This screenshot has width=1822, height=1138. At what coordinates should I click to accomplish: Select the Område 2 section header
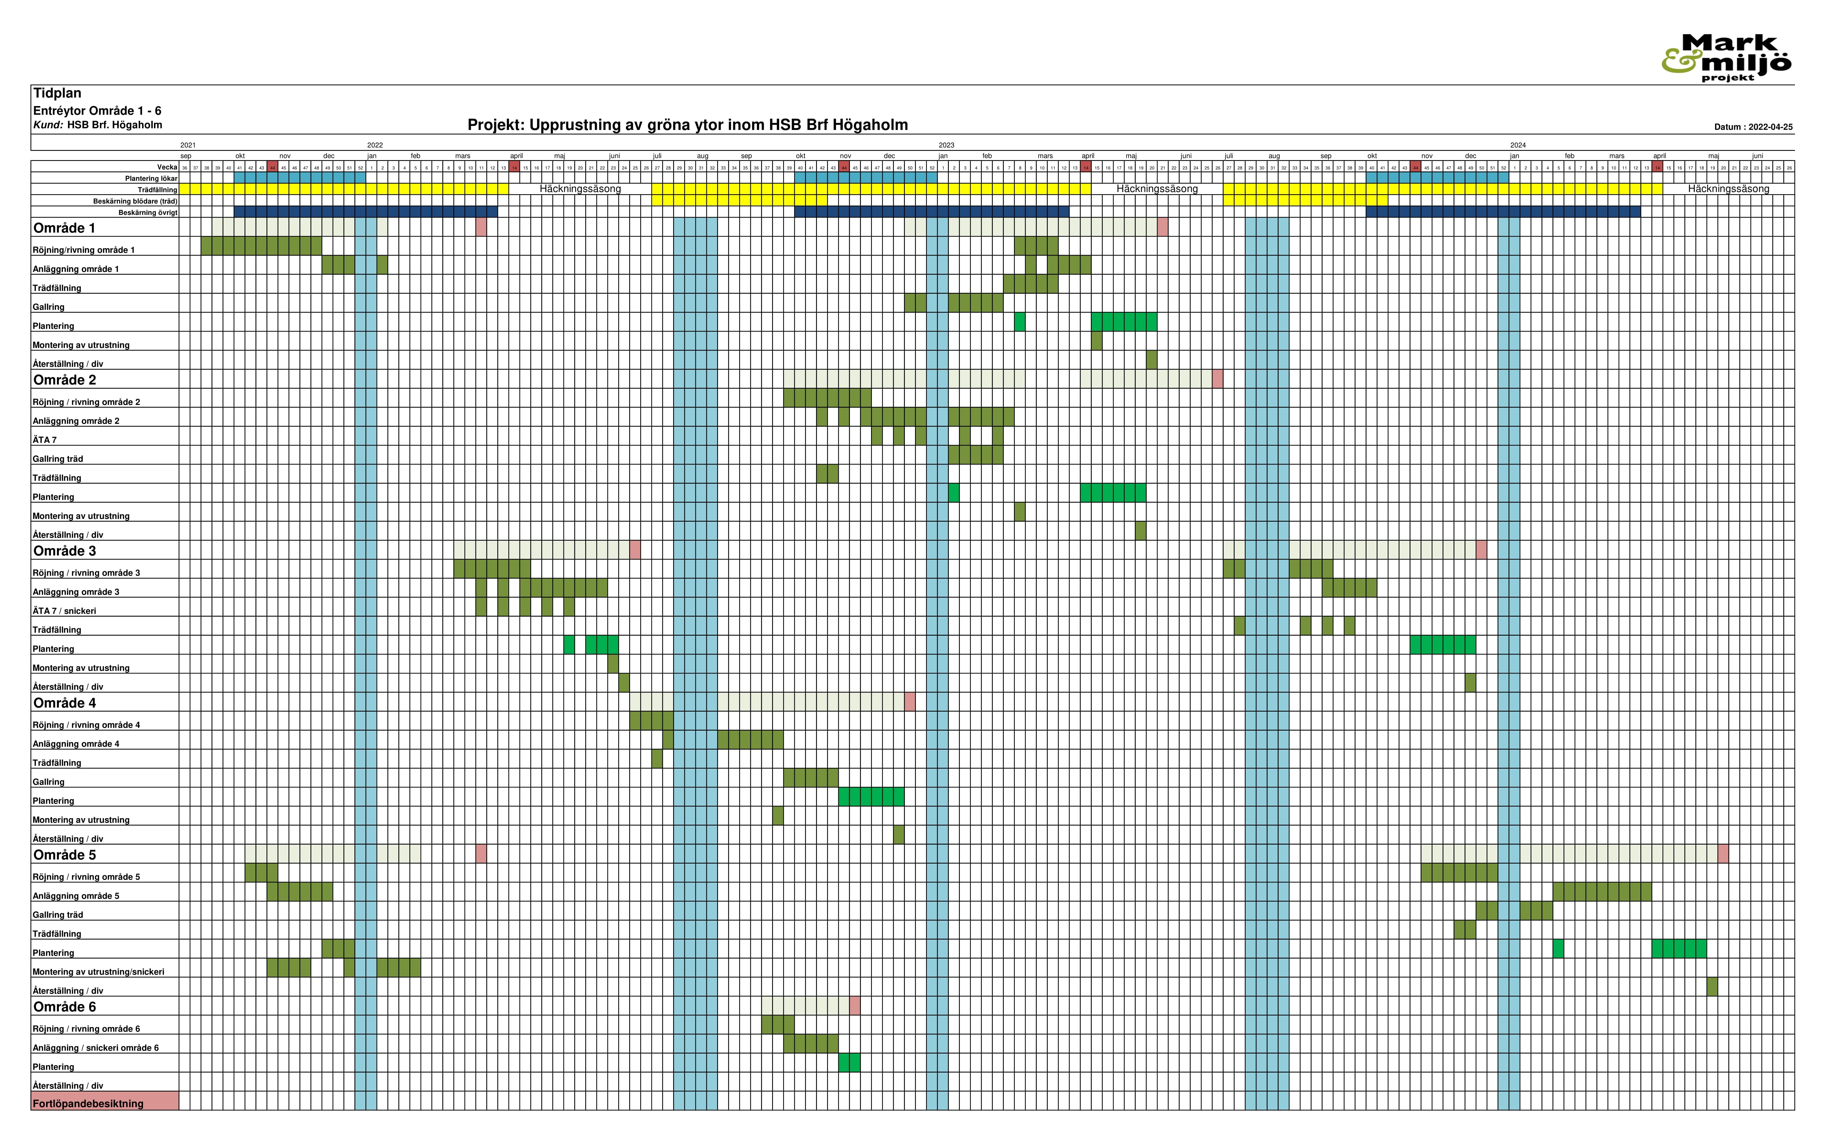tap(65, 380)
